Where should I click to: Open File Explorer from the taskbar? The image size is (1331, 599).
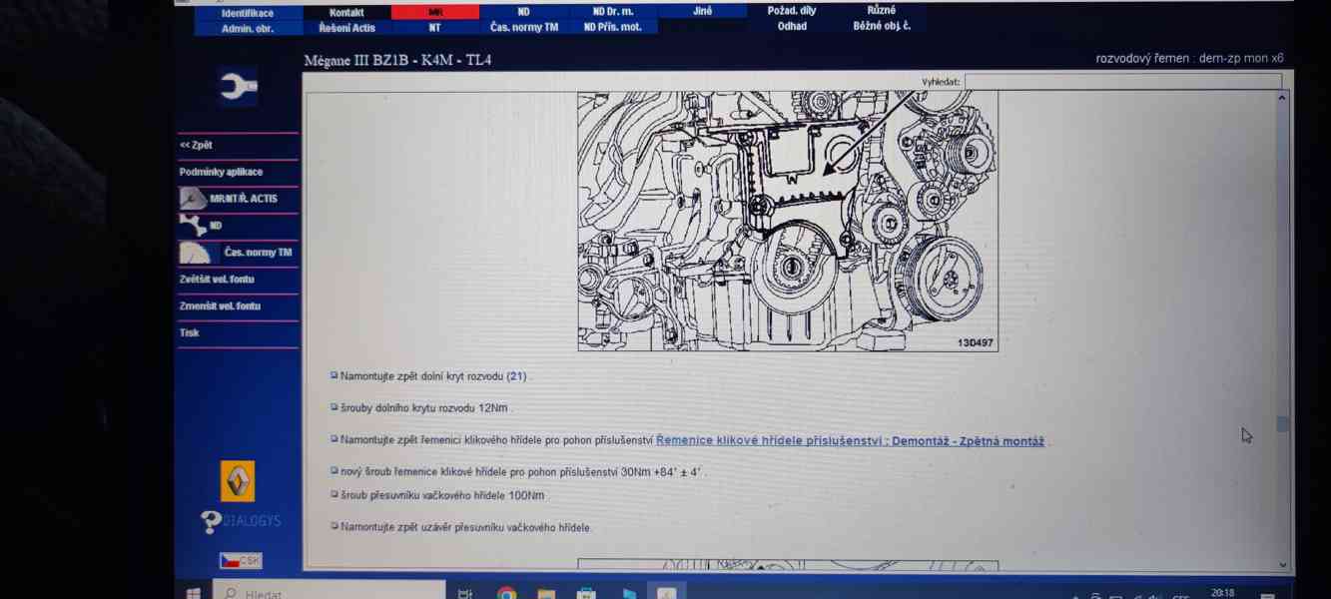pyautogui.click(x=546, y=593)
